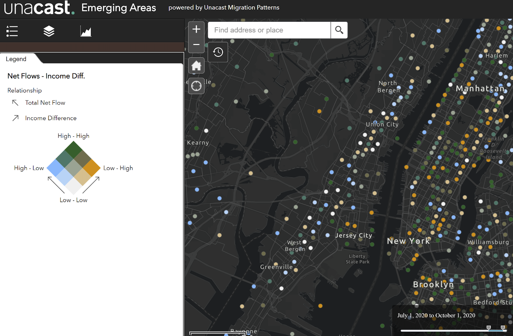
Task: Click the Liberty State Park label
Action: tap(357, 259)
